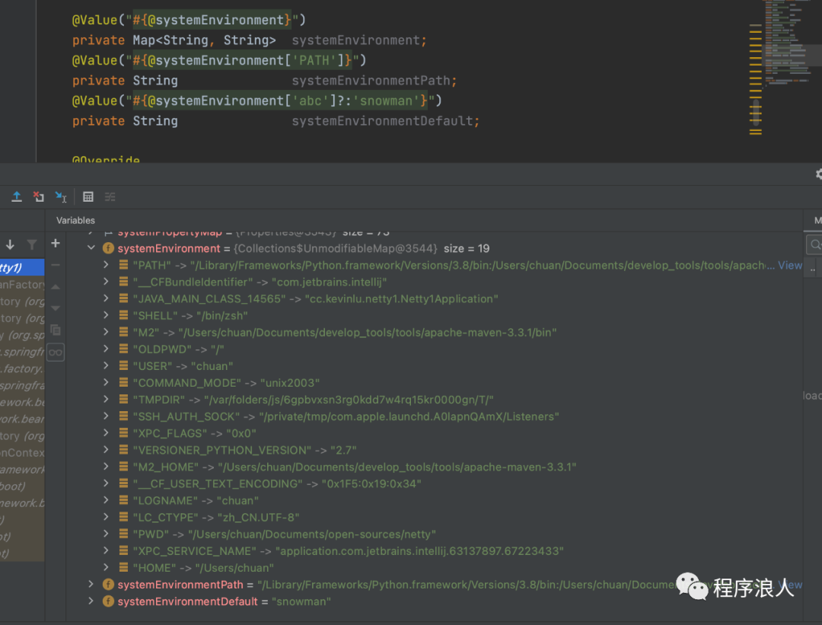Expand the "M2" map entry
The height and width of the screenshot is (625, 822).
[106, 332]
